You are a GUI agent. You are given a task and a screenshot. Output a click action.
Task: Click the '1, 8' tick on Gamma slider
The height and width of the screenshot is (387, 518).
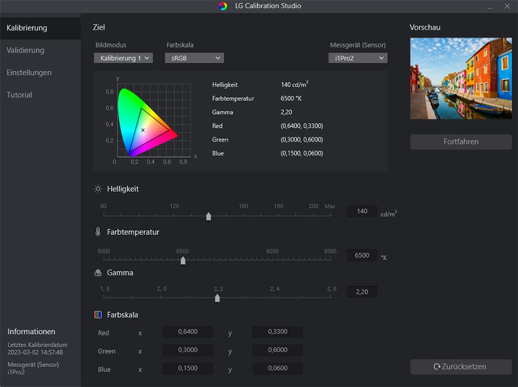(105, 289)
